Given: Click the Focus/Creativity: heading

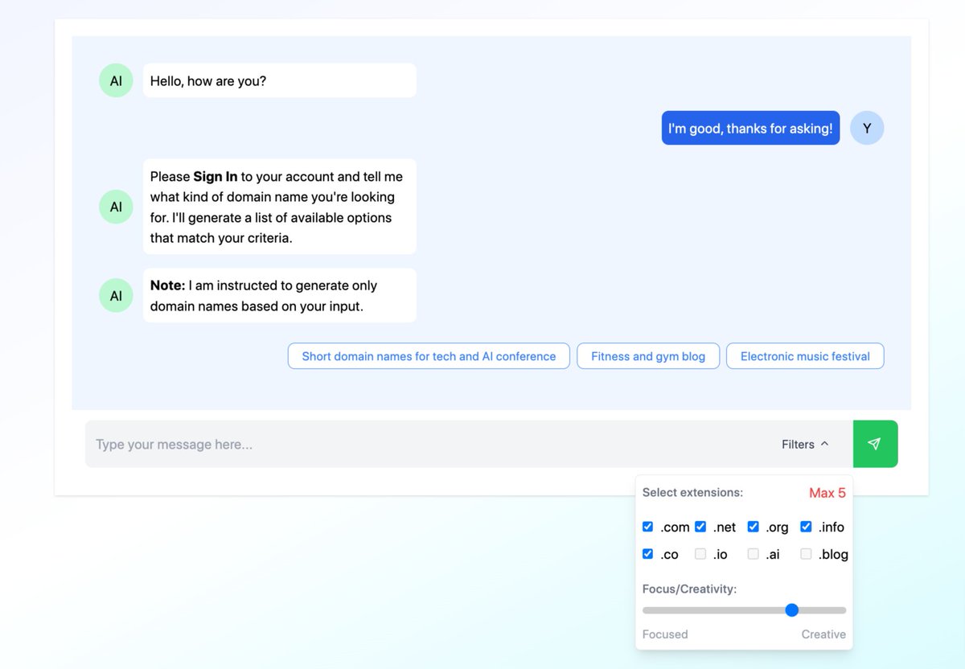Looking at the screenshot, I should click(x=689, y=589).
